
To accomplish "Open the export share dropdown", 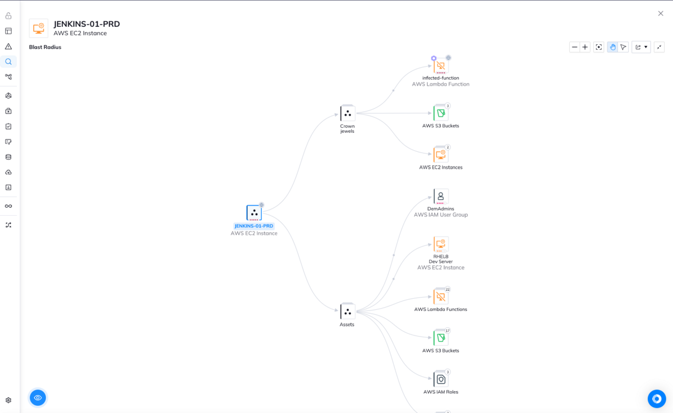I will click(641, 47).
